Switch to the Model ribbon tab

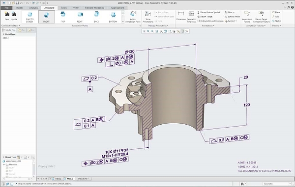coord(19,8)
